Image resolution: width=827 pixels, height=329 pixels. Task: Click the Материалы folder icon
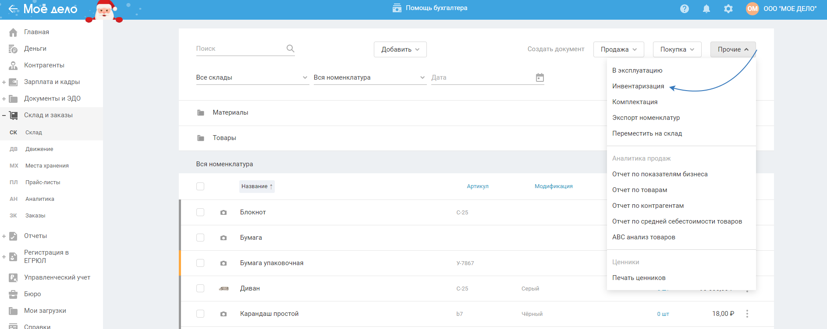(x=201, y=113)
